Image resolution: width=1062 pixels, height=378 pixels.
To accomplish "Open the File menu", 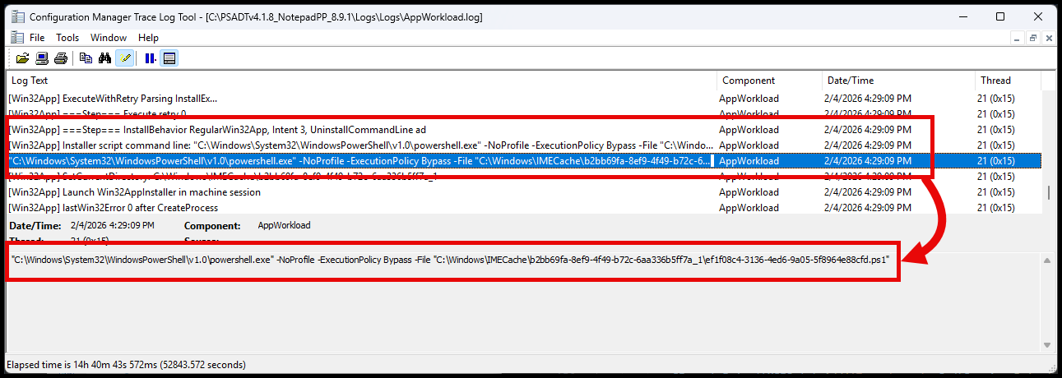I will (37, 38).
